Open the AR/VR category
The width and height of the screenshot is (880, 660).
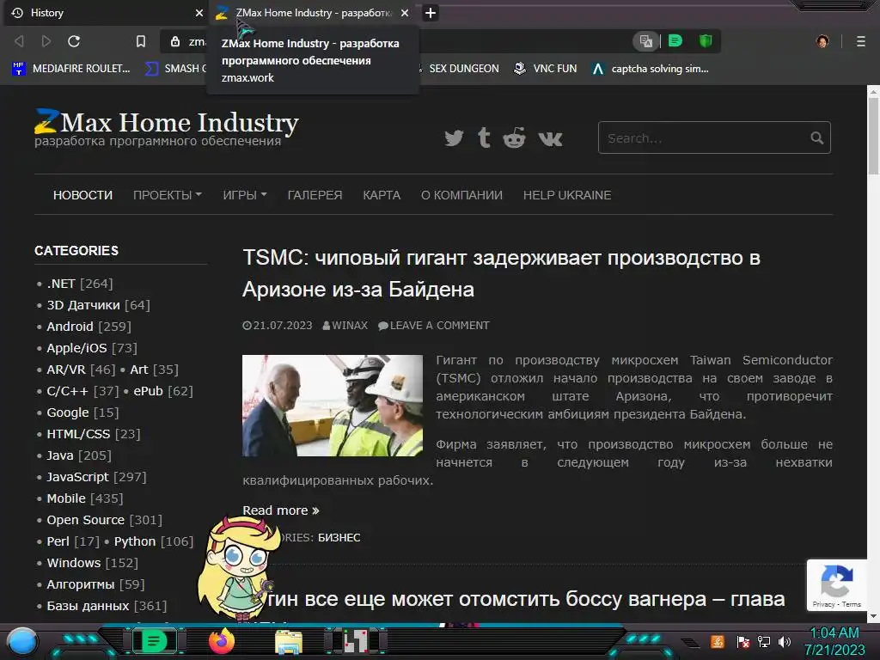(65, 370)
